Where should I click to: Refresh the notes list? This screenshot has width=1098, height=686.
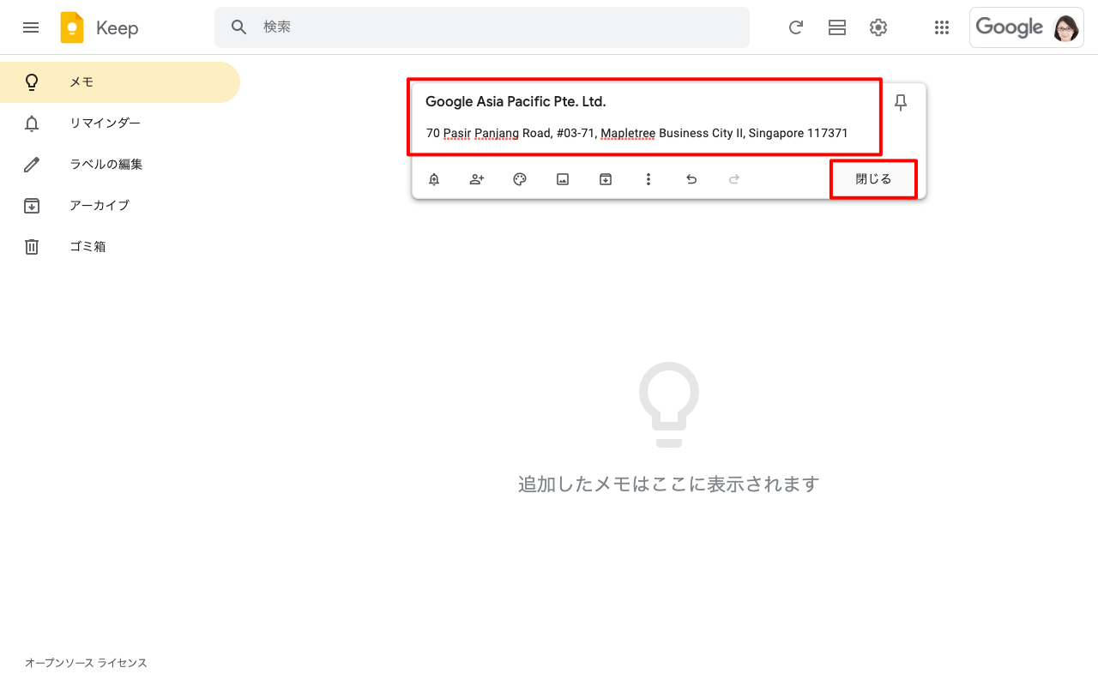[796, 27]
